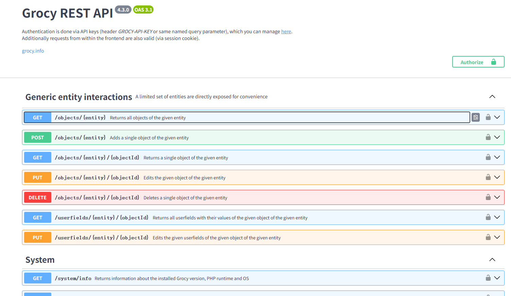Click the red DELETE method badge

pos(38,197)
